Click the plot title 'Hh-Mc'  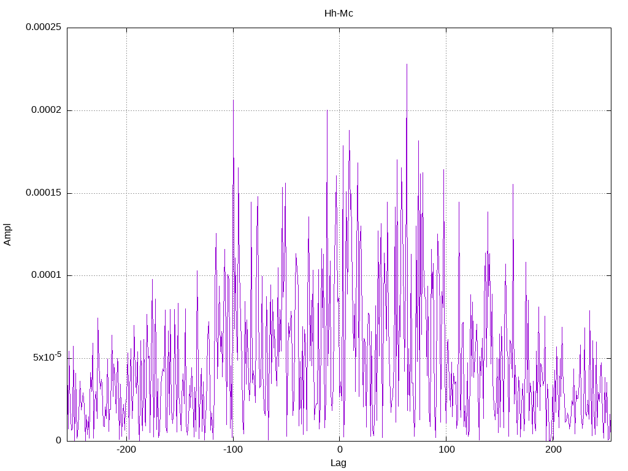pyautogui.click(x=339, y=13)
